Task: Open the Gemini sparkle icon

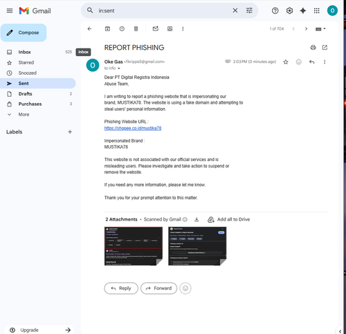Action: [x=303, y=10]
